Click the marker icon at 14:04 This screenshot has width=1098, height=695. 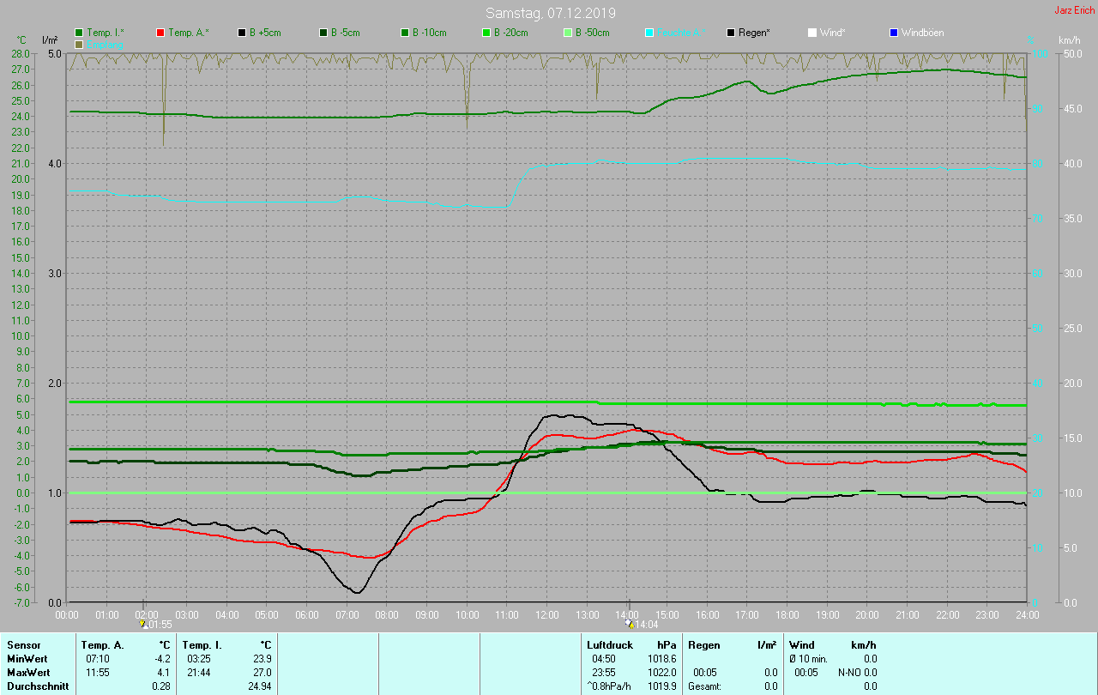click(630, 624)
